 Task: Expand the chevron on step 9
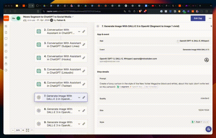(x=79, y=124)
